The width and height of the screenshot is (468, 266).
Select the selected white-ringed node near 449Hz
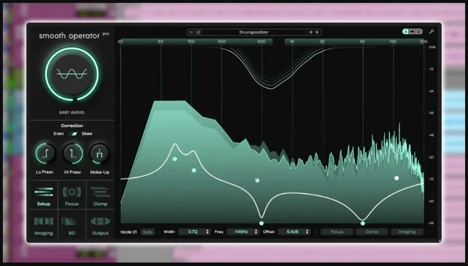pos(257,180)
